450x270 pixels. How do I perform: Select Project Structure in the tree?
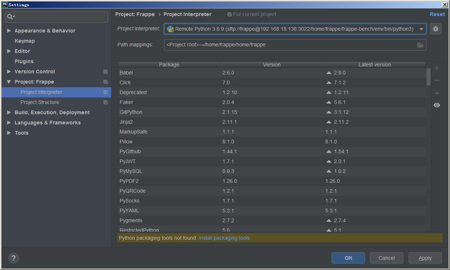click(40, 102)
